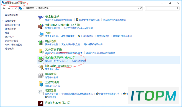Click the Backup and Restore (Windows 7) icon
182x107 pixels.
pyautogui.click(x=41, y=59)
